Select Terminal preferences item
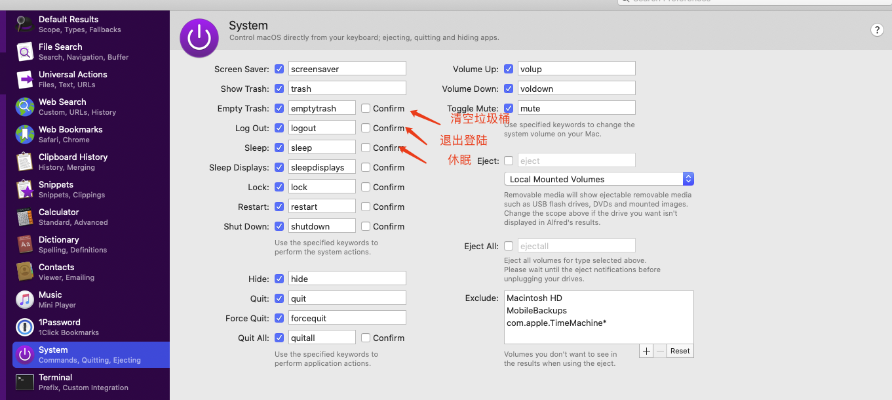The width and height of the screenshot is (892, 400). coord(91,382)
